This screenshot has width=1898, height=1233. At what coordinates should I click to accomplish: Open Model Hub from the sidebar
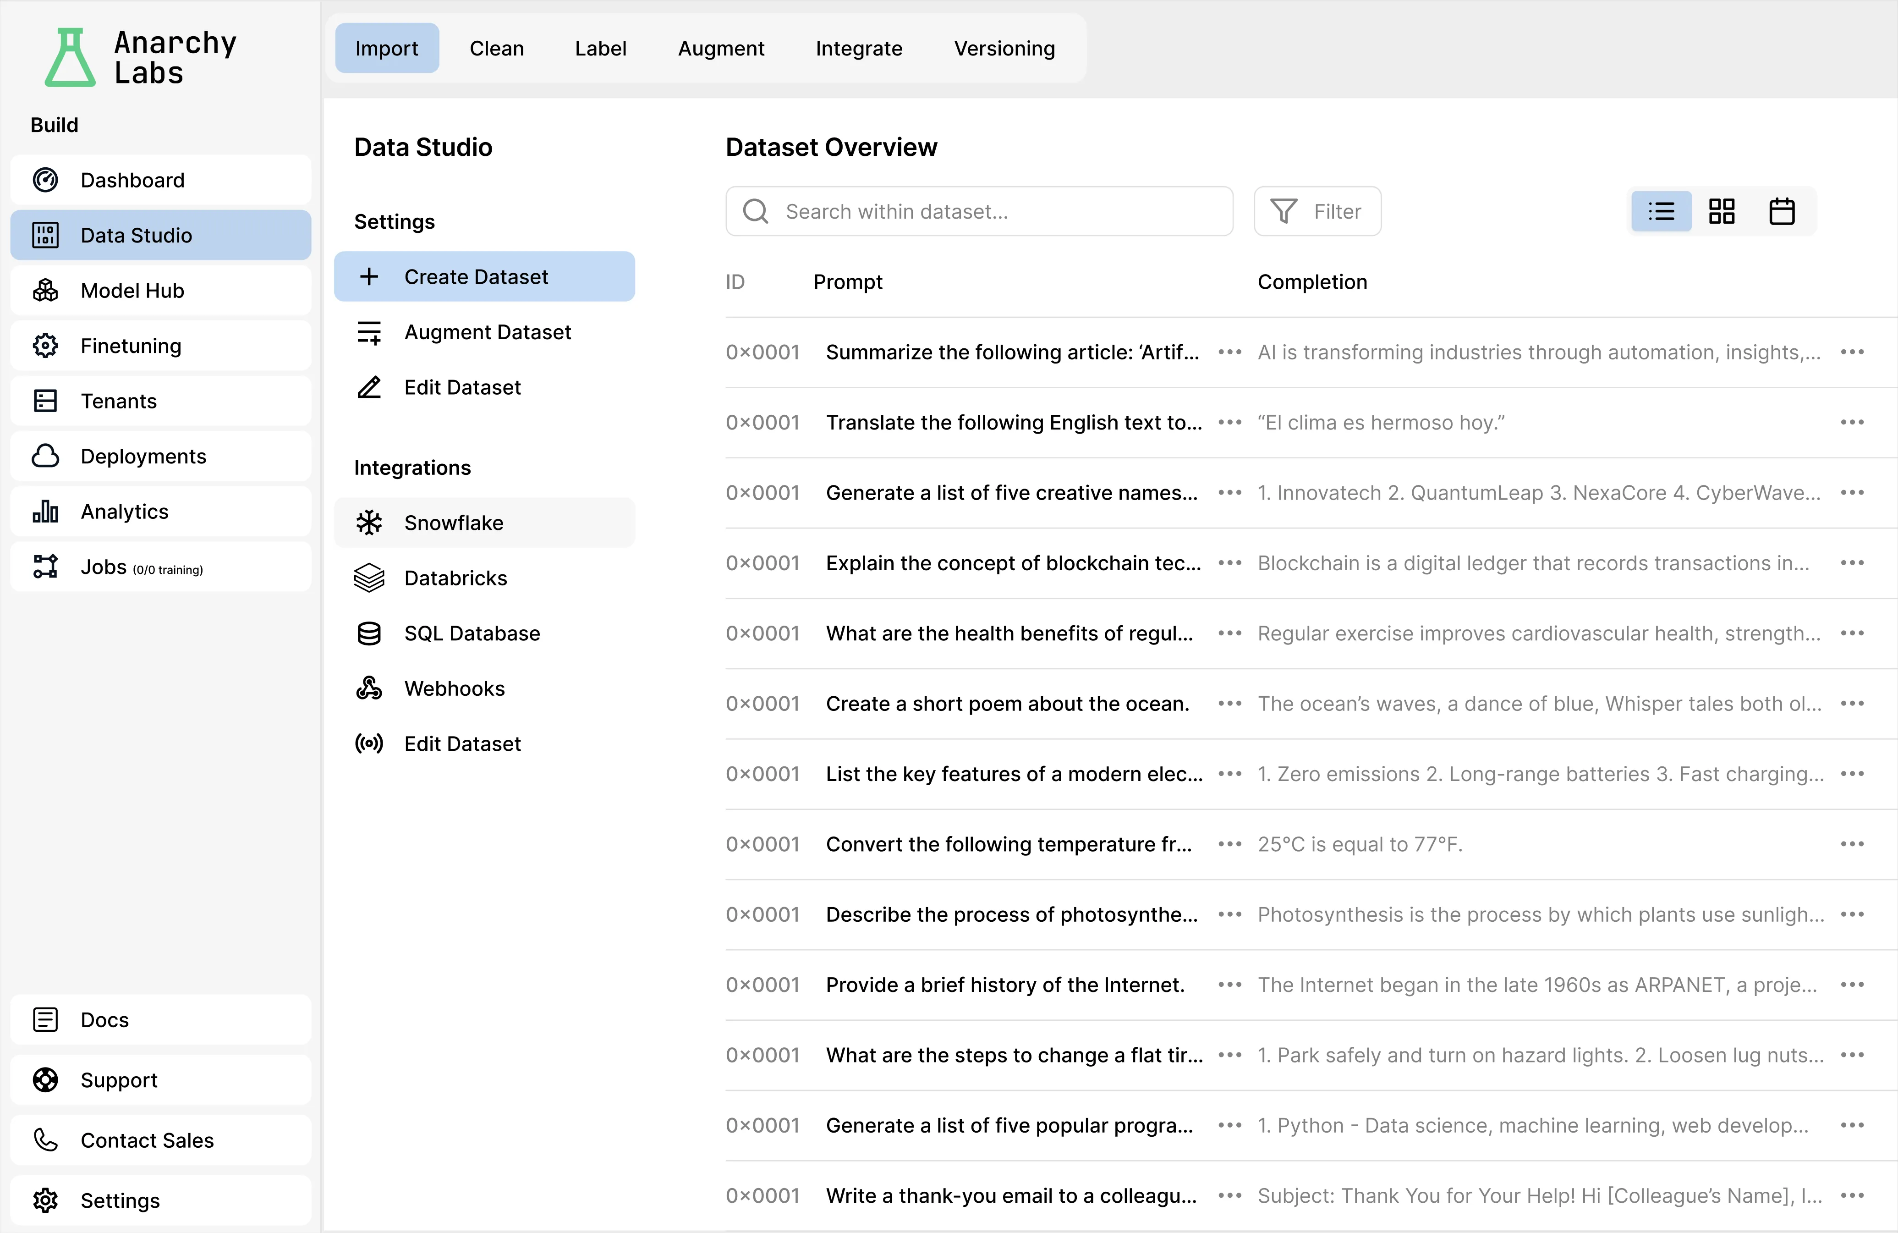[x=161, y=290]
